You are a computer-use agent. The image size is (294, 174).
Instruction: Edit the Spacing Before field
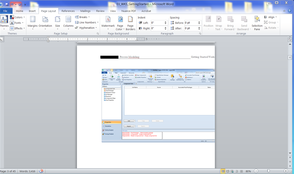[x=191, y=23]
